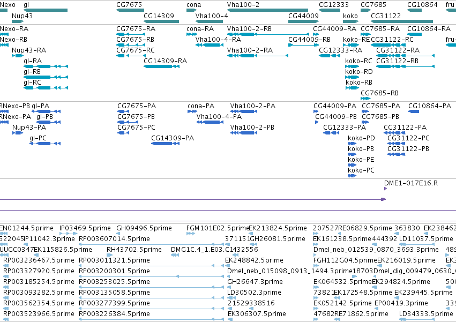Screen dimensions: 456x322
Task: Select the DME1-017E16.R BAC end label
Action: [411, 183]
